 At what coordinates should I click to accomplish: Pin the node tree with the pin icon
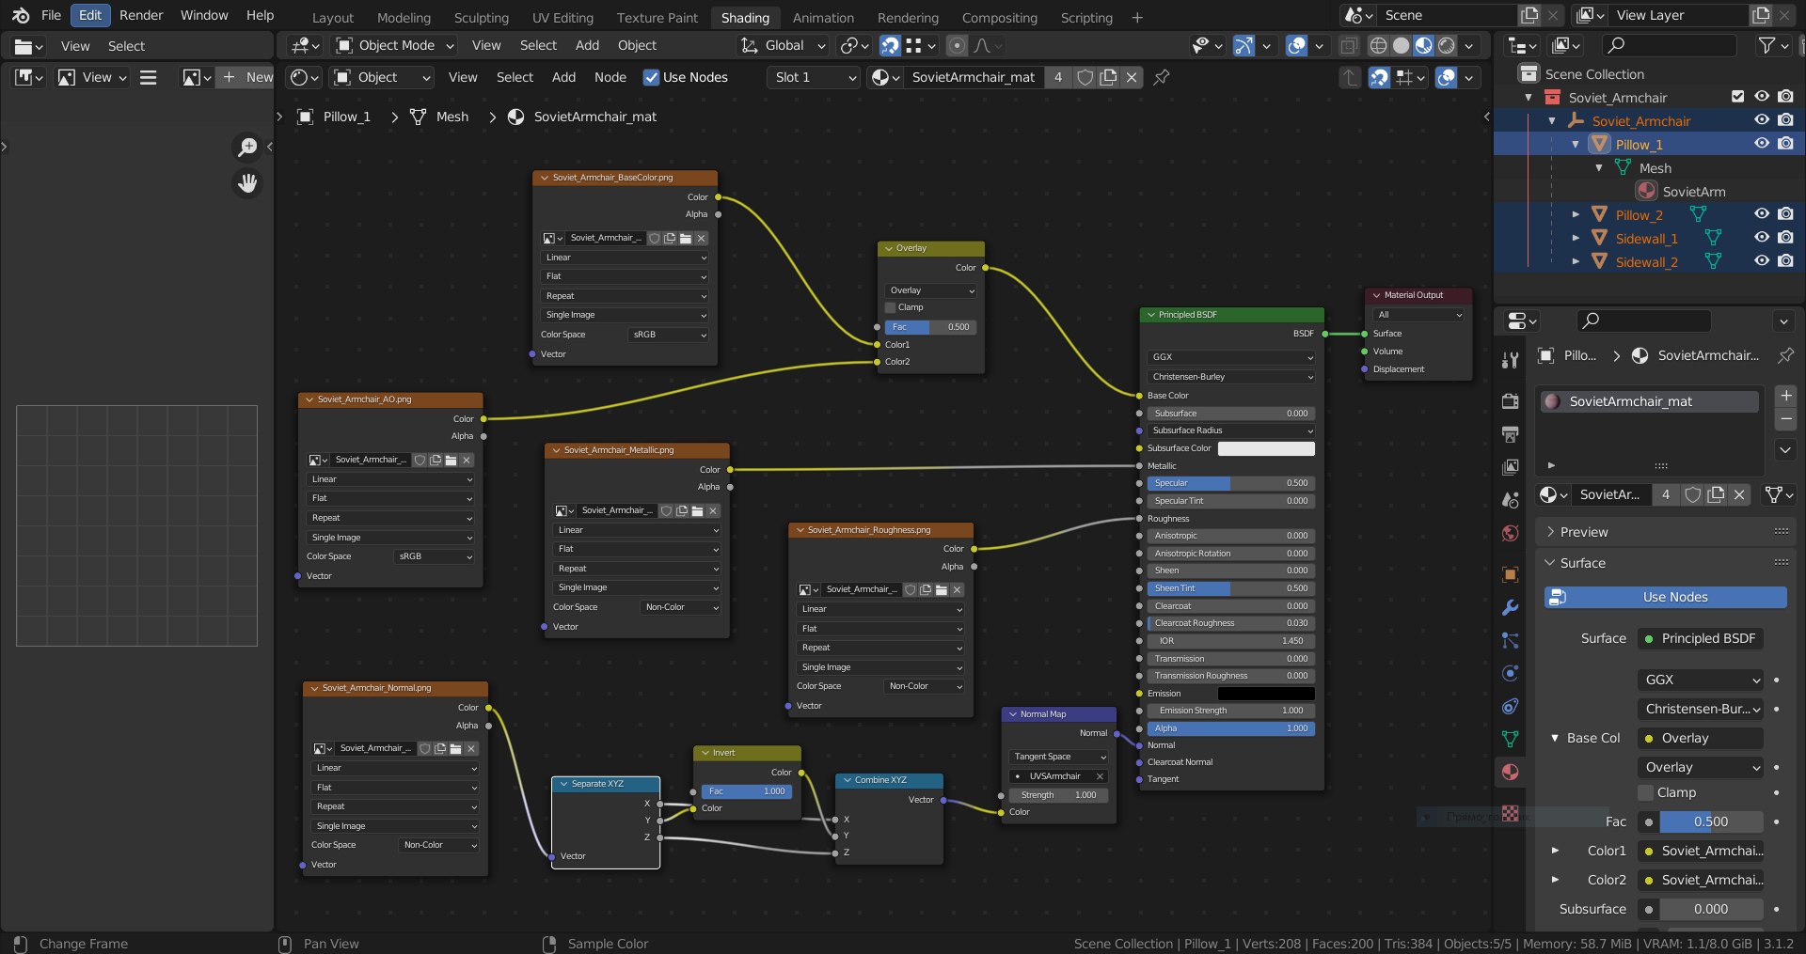1162,77
